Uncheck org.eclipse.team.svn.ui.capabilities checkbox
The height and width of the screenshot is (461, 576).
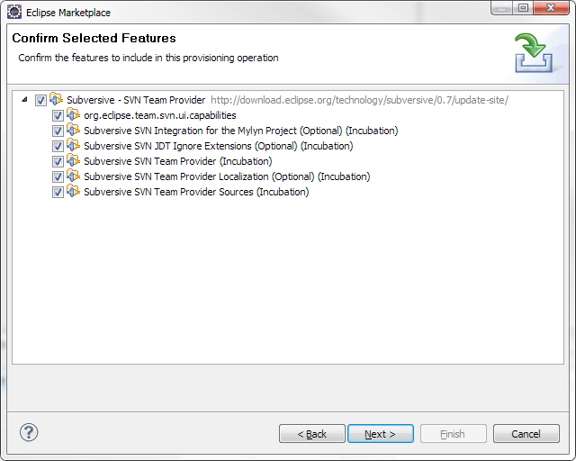pos(58,116)
